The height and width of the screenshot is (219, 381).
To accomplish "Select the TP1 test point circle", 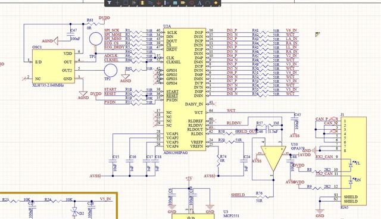I will coord(96,39).
